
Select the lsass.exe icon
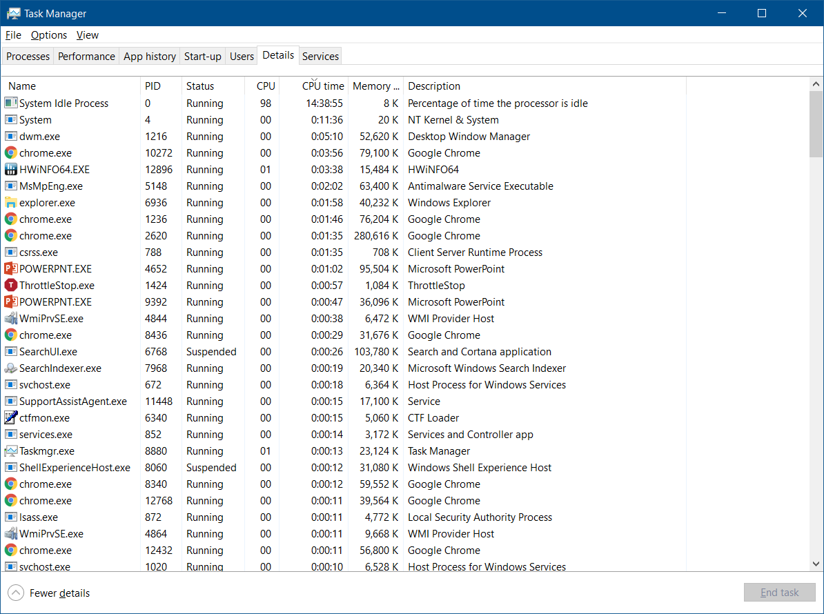pyautogui.click(x=10, y=517)
